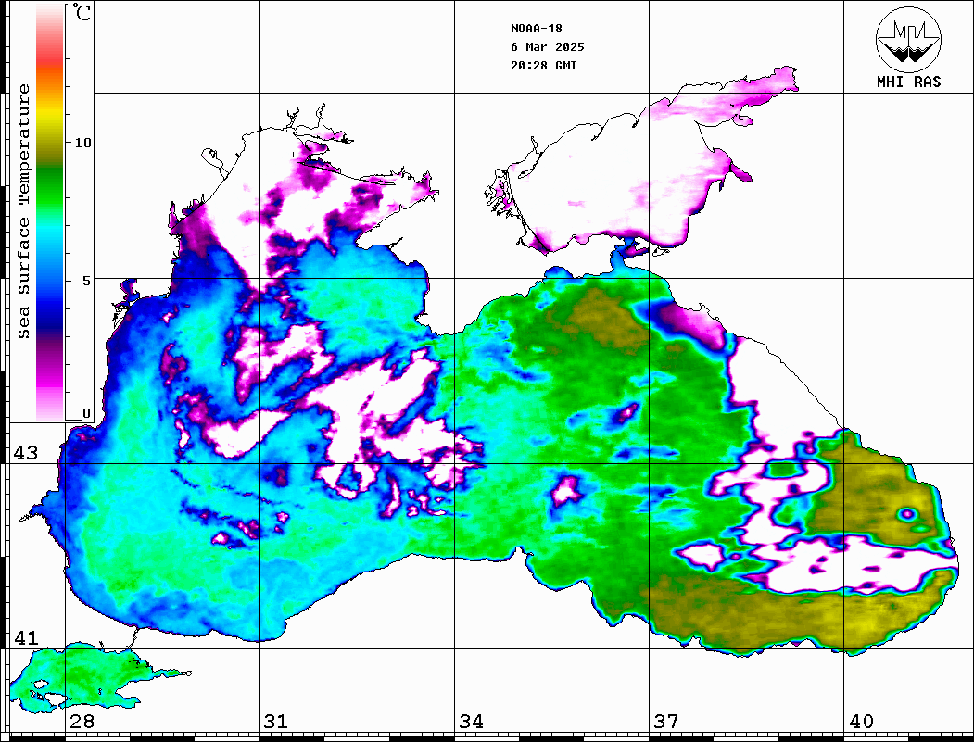
Task: Click the '0' tick label on scale
Action: (86, 413)
